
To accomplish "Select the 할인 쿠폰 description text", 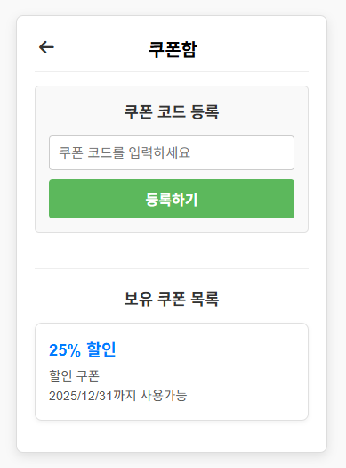I will (74, 375).
